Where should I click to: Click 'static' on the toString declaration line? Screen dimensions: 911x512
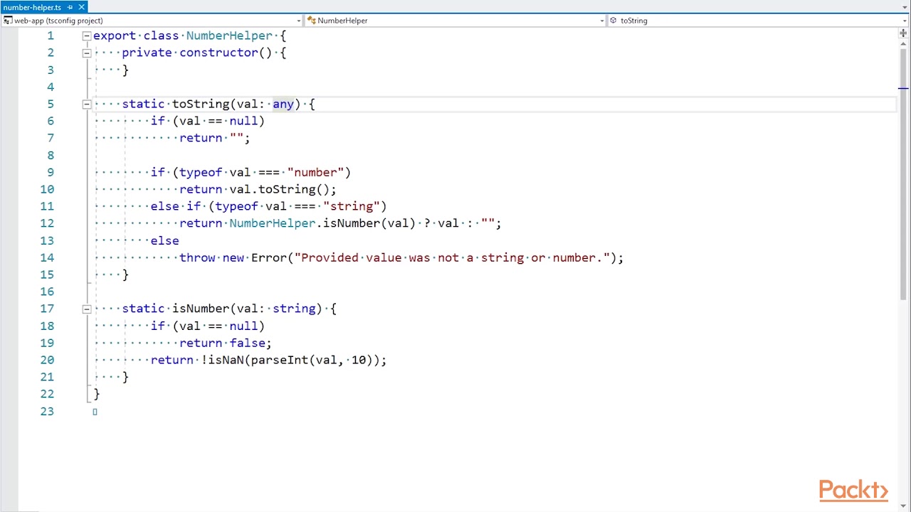[143, 104]
